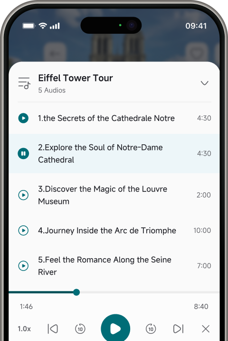Skip to the next track
The width and height of the screenshot is (228, 341).
(x=178, y=329)
